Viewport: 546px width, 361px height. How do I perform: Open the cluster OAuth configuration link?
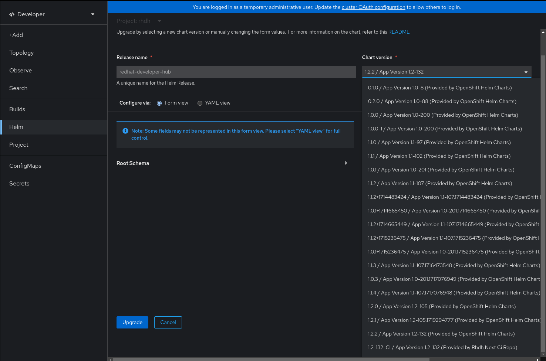pos(373,7)
